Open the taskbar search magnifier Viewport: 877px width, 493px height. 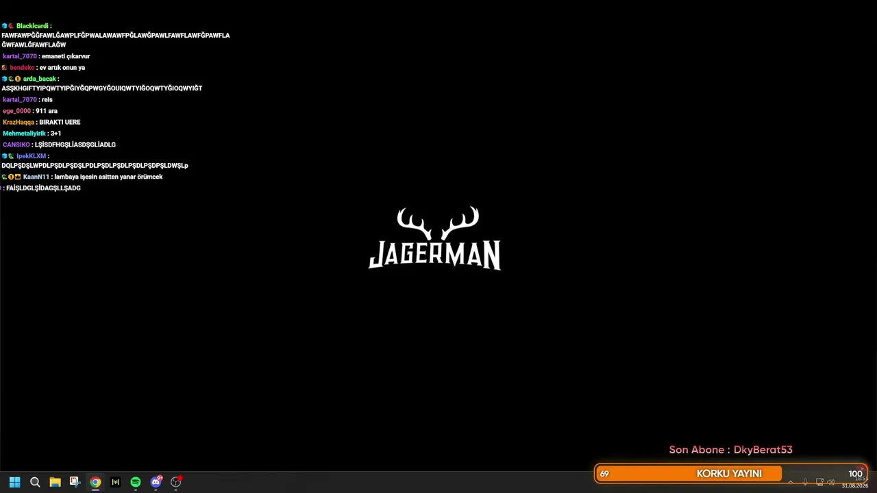pyautogui.click(x=35, y=482)
